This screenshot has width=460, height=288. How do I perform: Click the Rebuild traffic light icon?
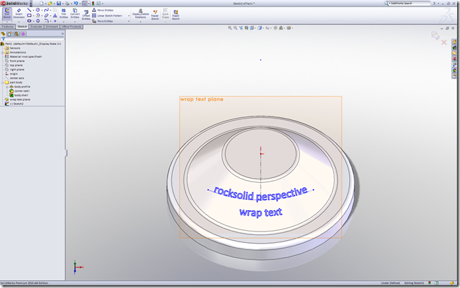pos(93,4)
